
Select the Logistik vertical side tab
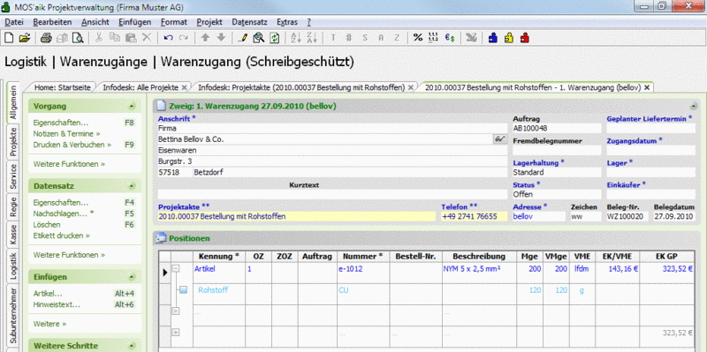pyautogui.click(x=13, y=266)
